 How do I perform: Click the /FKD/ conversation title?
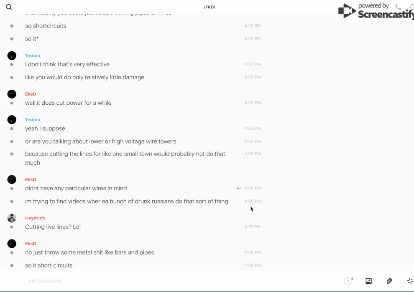pos(210,7)
